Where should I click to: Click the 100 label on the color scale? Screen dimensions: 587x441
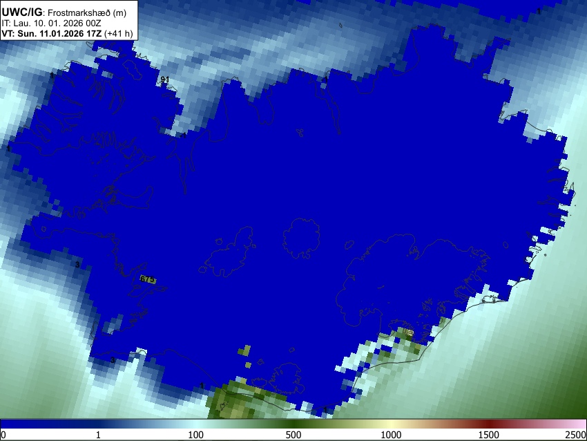point(196,435)
